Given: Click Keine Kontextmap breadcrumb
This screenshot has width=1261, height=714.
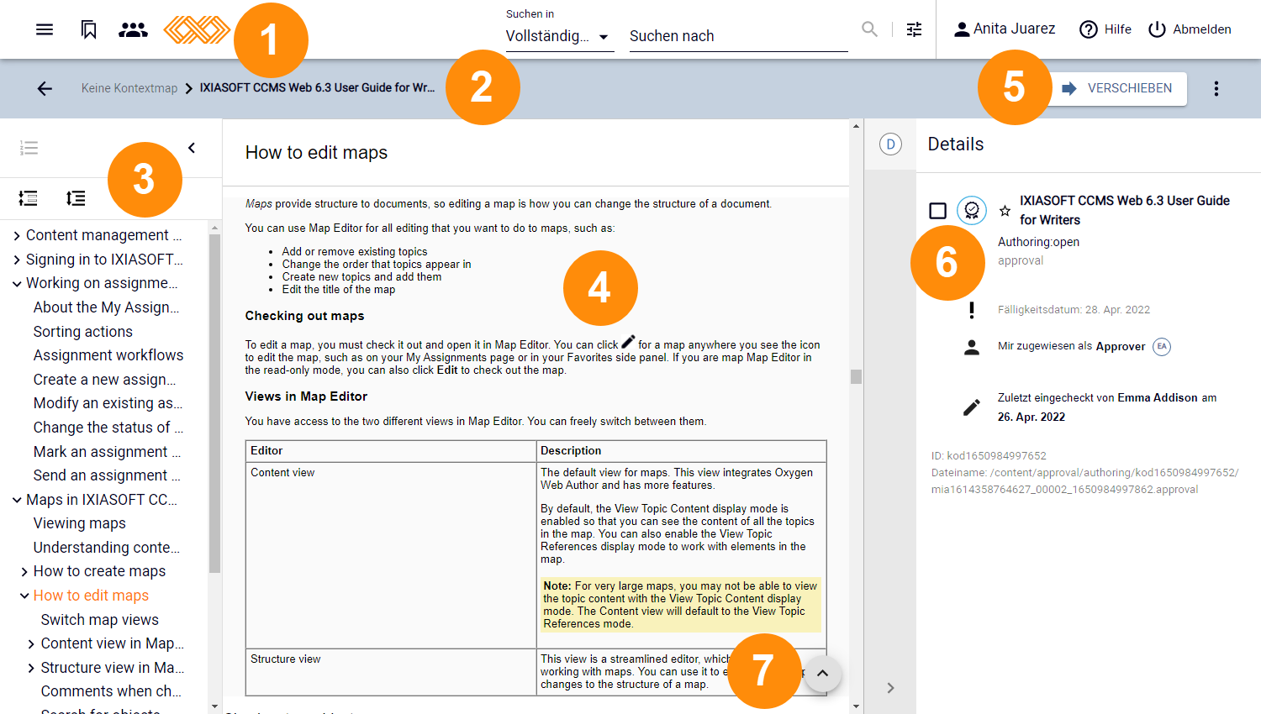Looking at the screenshot, I should tap(129, 88).
